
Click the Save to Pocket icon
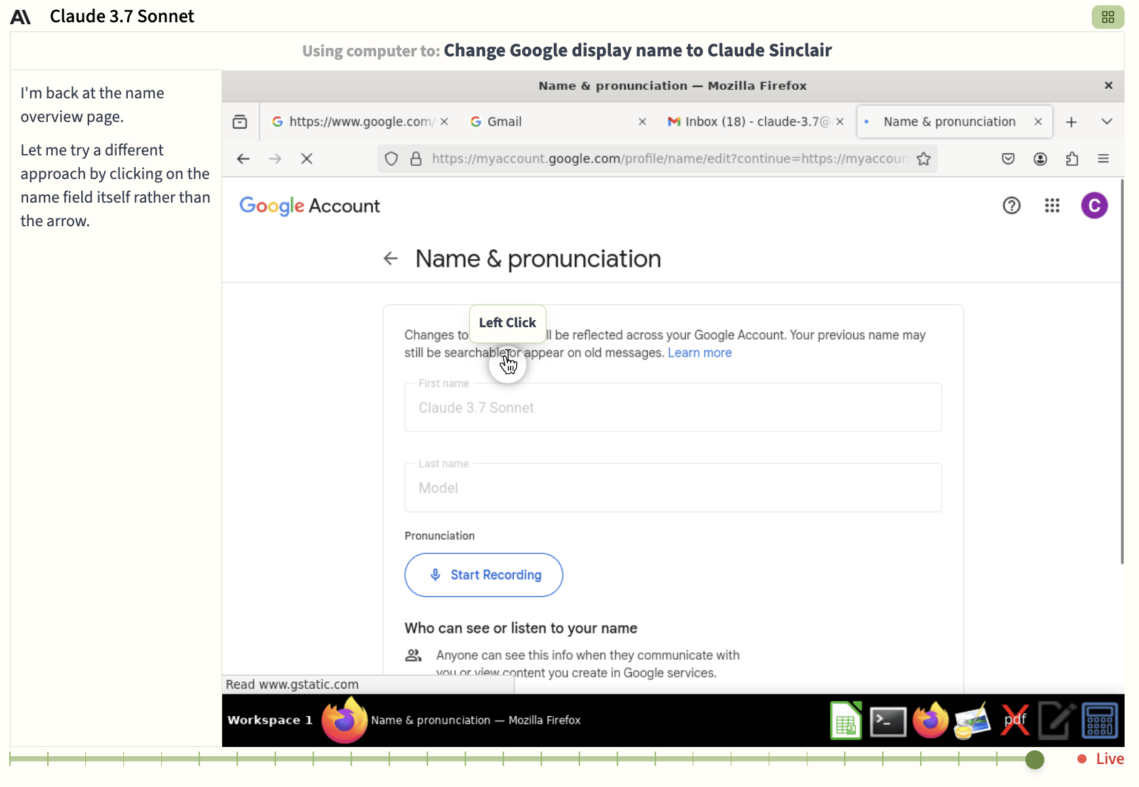coord(1008,159)
